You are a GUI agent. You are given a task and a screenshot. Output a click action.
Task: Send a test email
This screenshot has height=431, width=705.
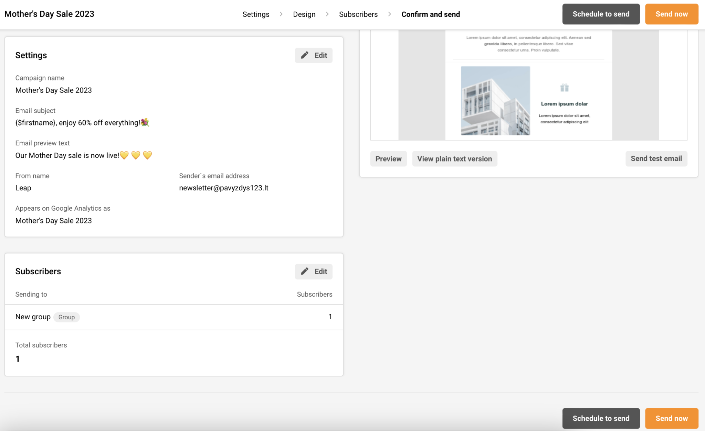pyautogui.click(x=656, y=158)
